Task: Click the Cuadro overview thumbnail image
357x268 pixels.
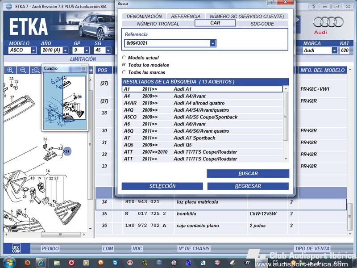Action: coord(65,101)
